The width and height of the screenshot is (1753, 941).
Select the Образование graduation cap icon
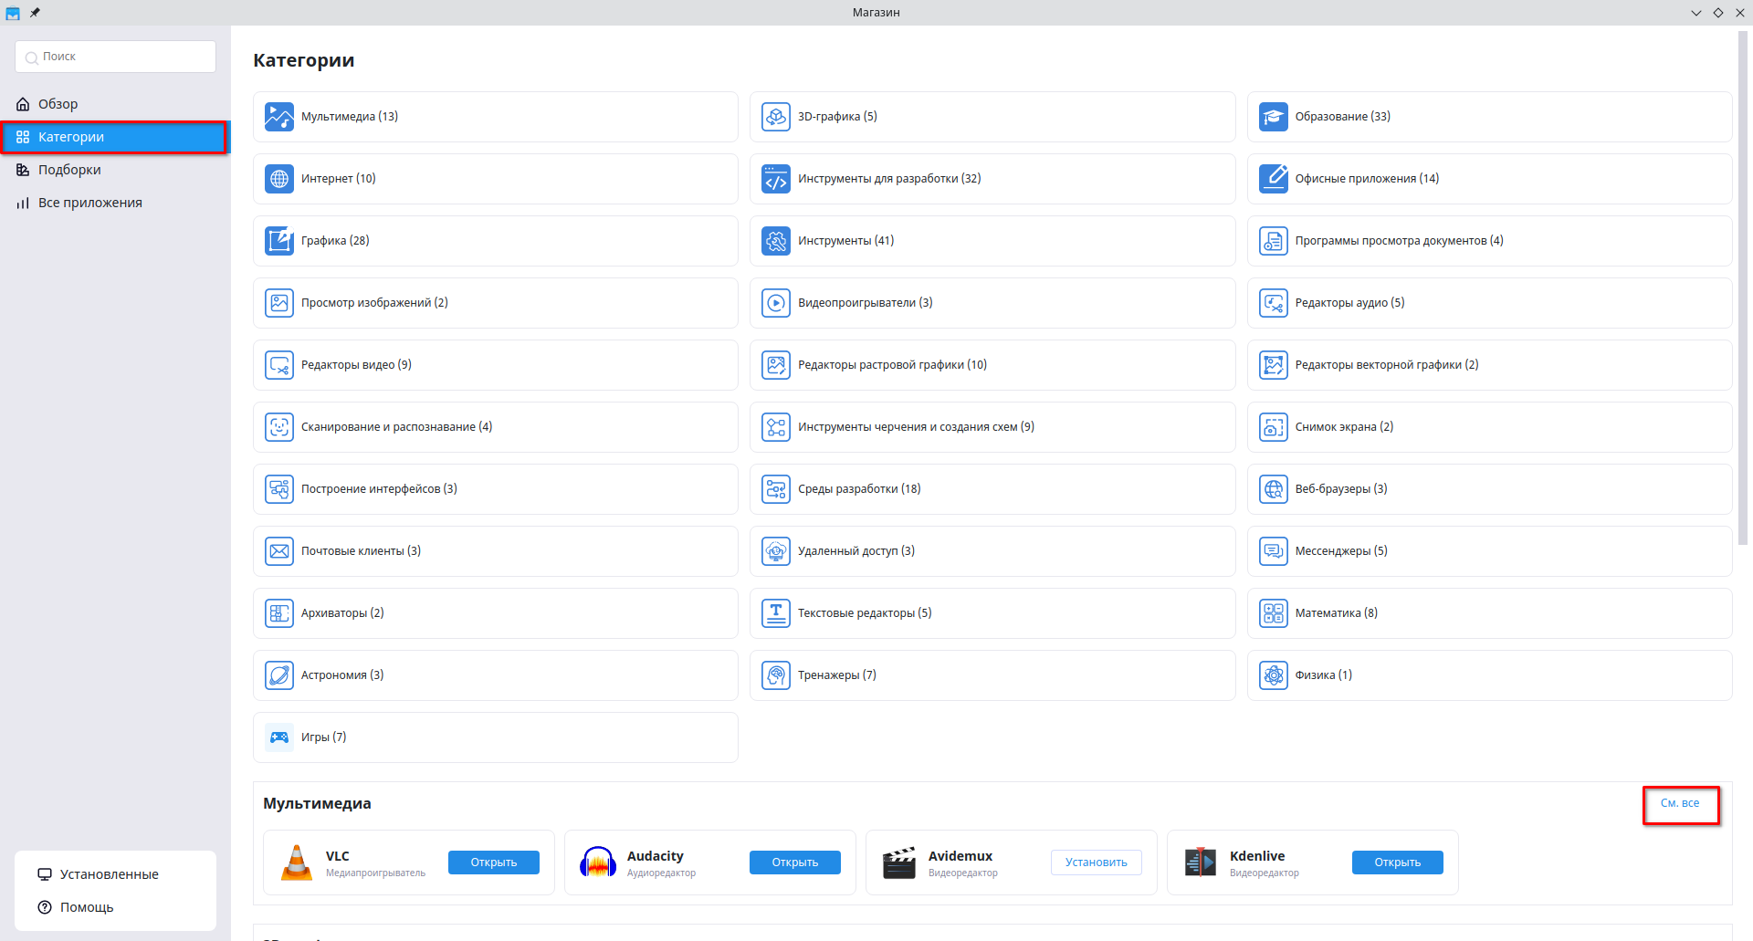pos(1273,117)
